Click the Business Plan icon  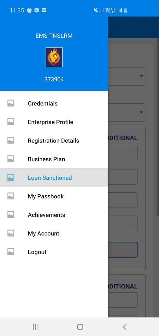[11, 159]
